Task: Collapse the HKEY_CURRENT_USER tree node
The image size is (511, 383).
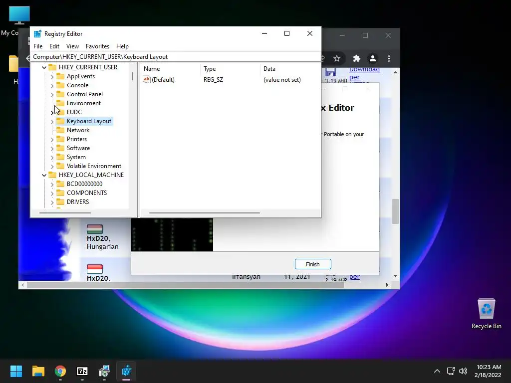Action: (44, 67)
